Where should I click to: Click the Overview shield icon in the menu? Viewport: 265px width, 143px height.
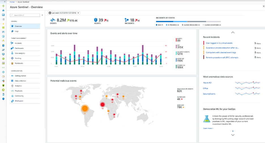[x=12, y=26]
